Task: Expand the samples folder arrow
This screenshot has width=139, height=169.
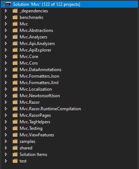Action: click(6, 141)
